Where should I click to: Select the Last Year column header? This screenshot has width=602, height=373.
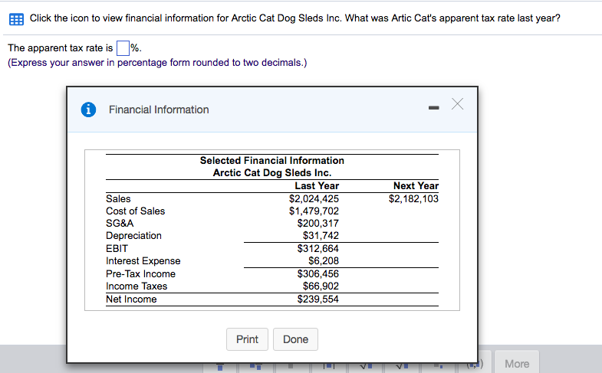click(x=317, y=185)
